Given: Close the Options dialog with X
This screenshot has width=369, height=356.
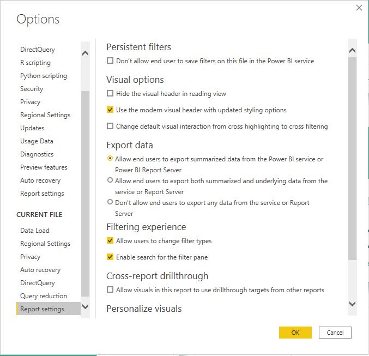Looking at the screenshot, I should click(359, 8).
